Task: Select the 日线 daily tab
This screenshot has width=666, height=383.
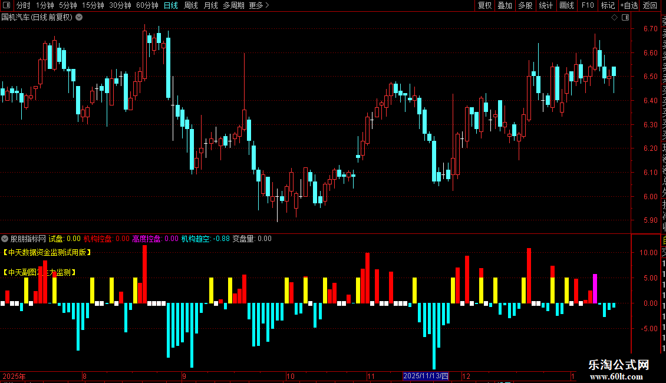Action: pos(171,5)
